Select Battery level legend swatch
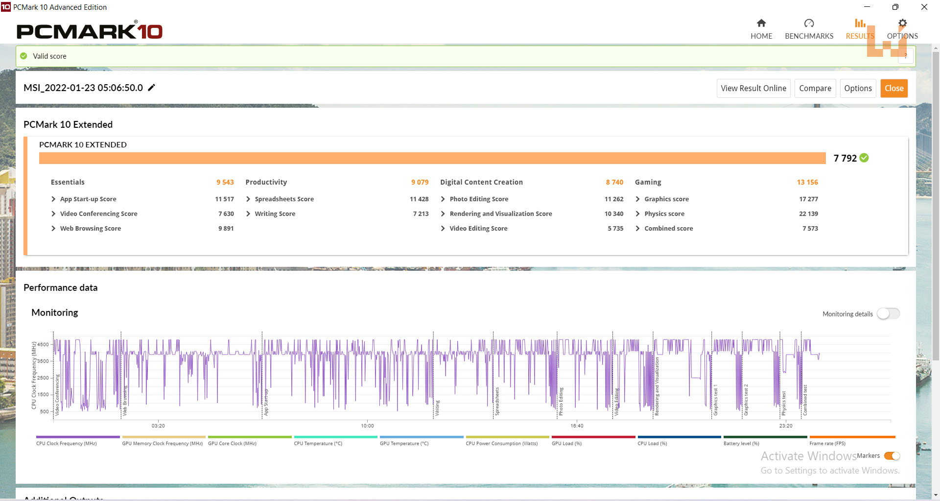 (x=765, y=437)
